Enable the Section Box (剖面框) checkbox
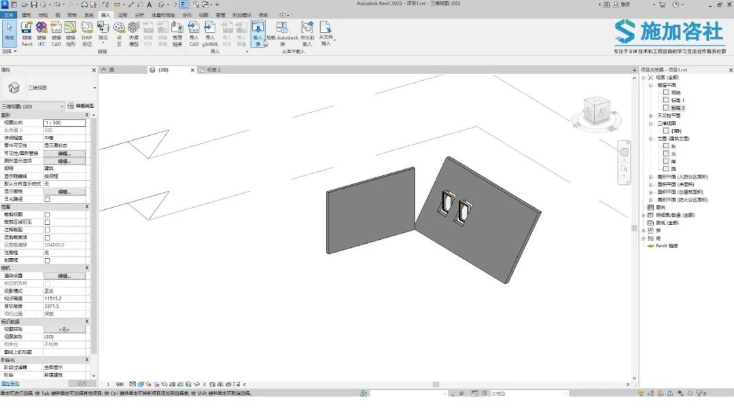Image resolution: width=734 pixels, height=413 pixels. (x=48, y=261)
